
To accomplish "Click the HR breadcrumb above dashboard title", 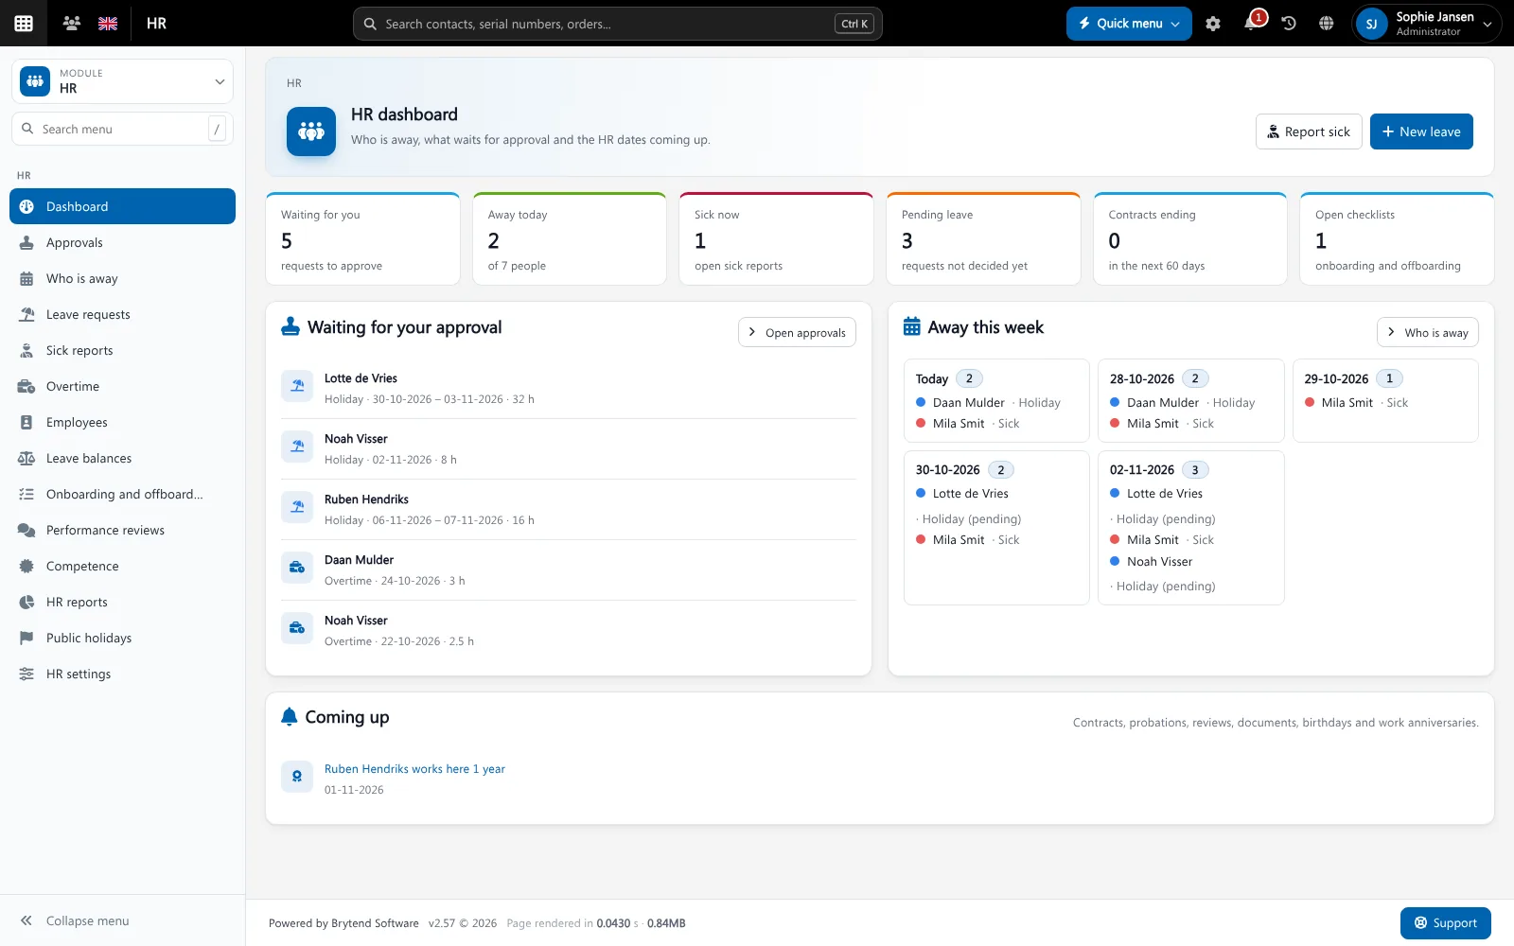I will 294,83.
